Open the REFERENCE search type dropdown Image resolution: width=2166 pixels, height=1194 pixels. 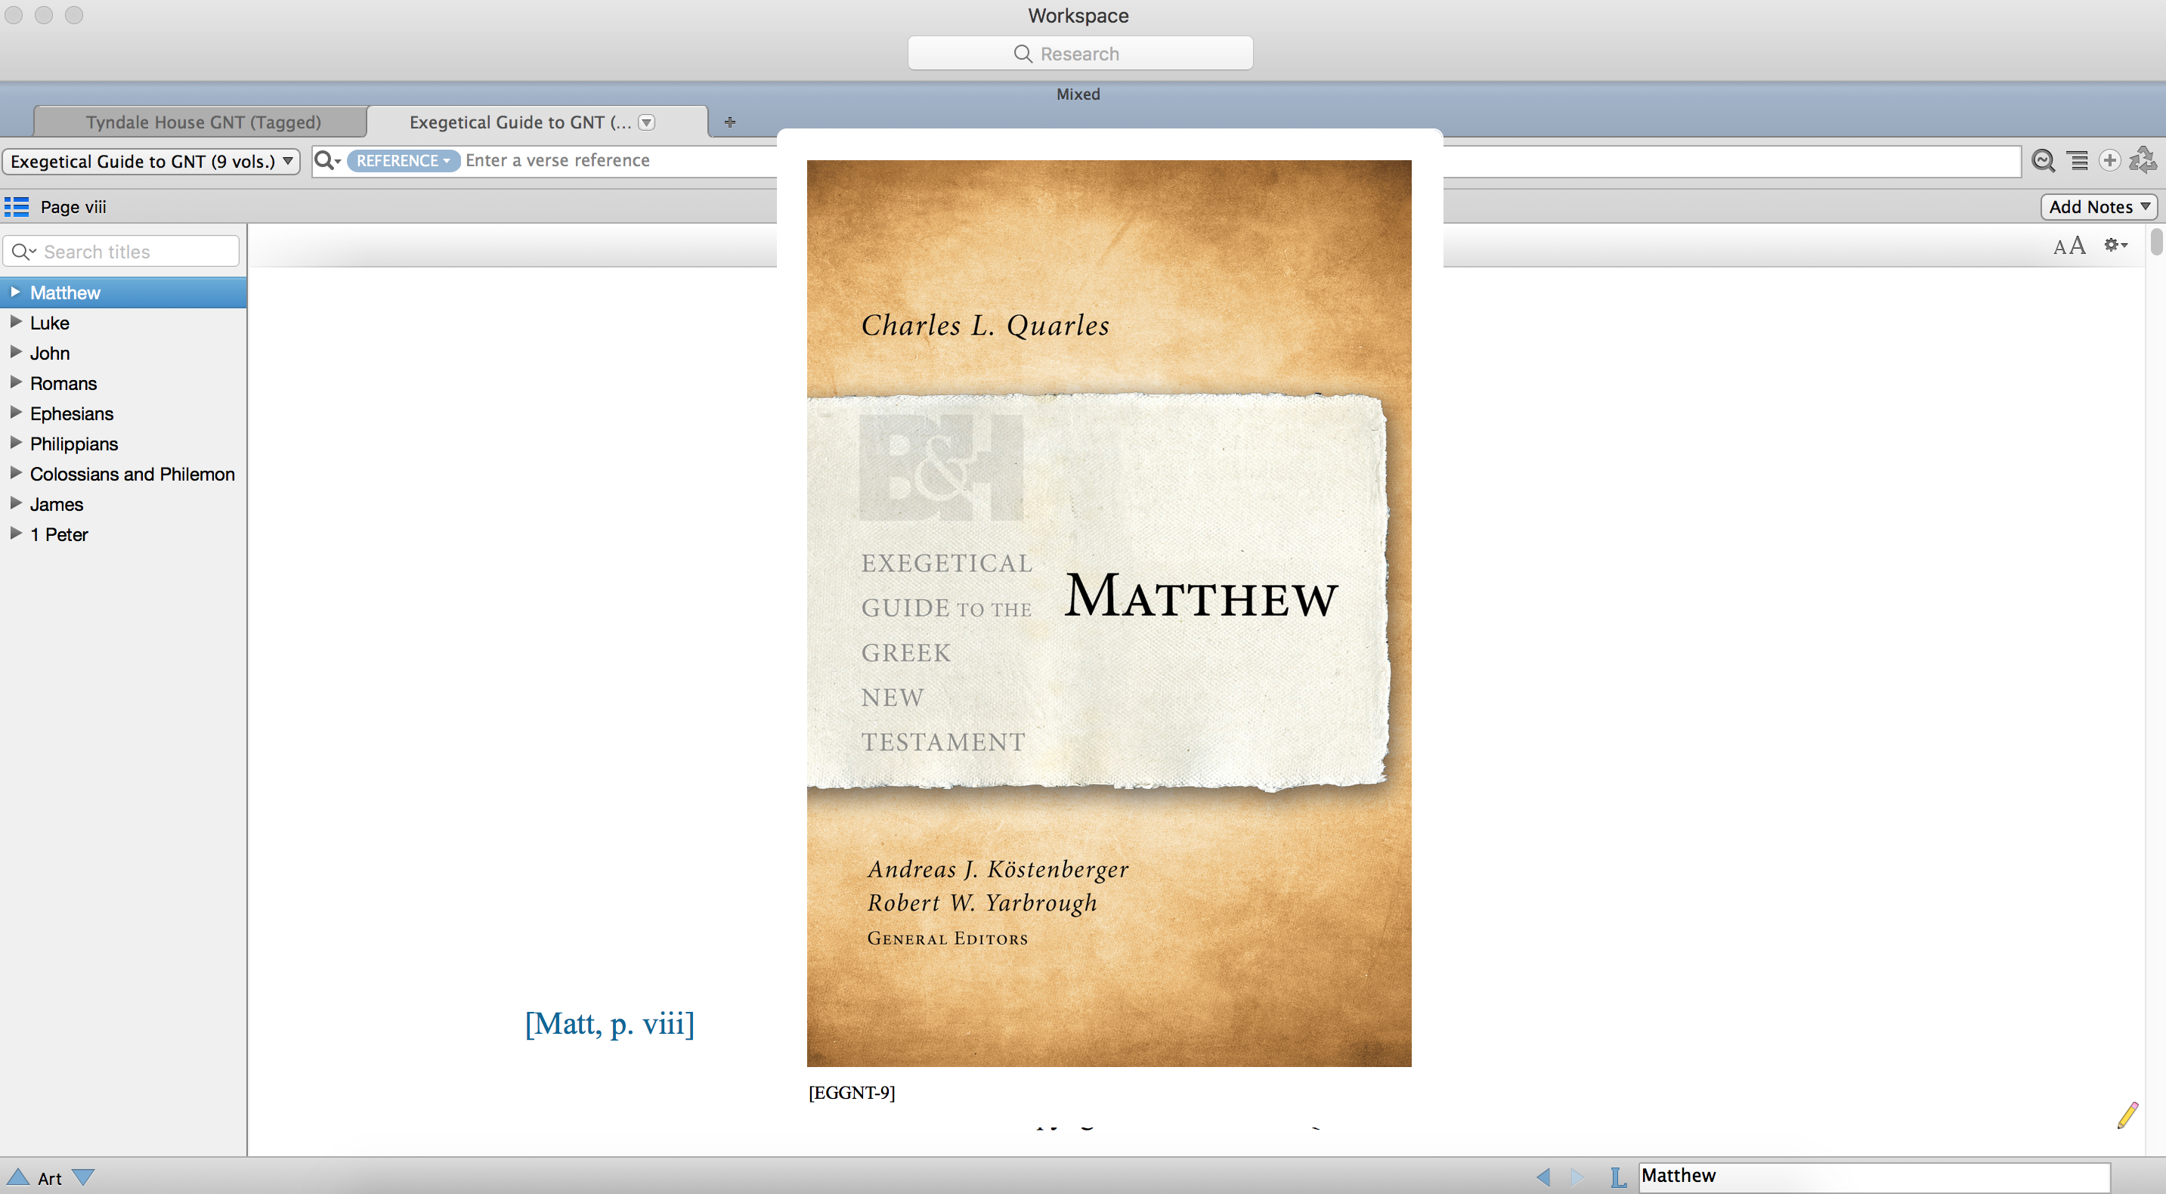(x=403, y=161)
